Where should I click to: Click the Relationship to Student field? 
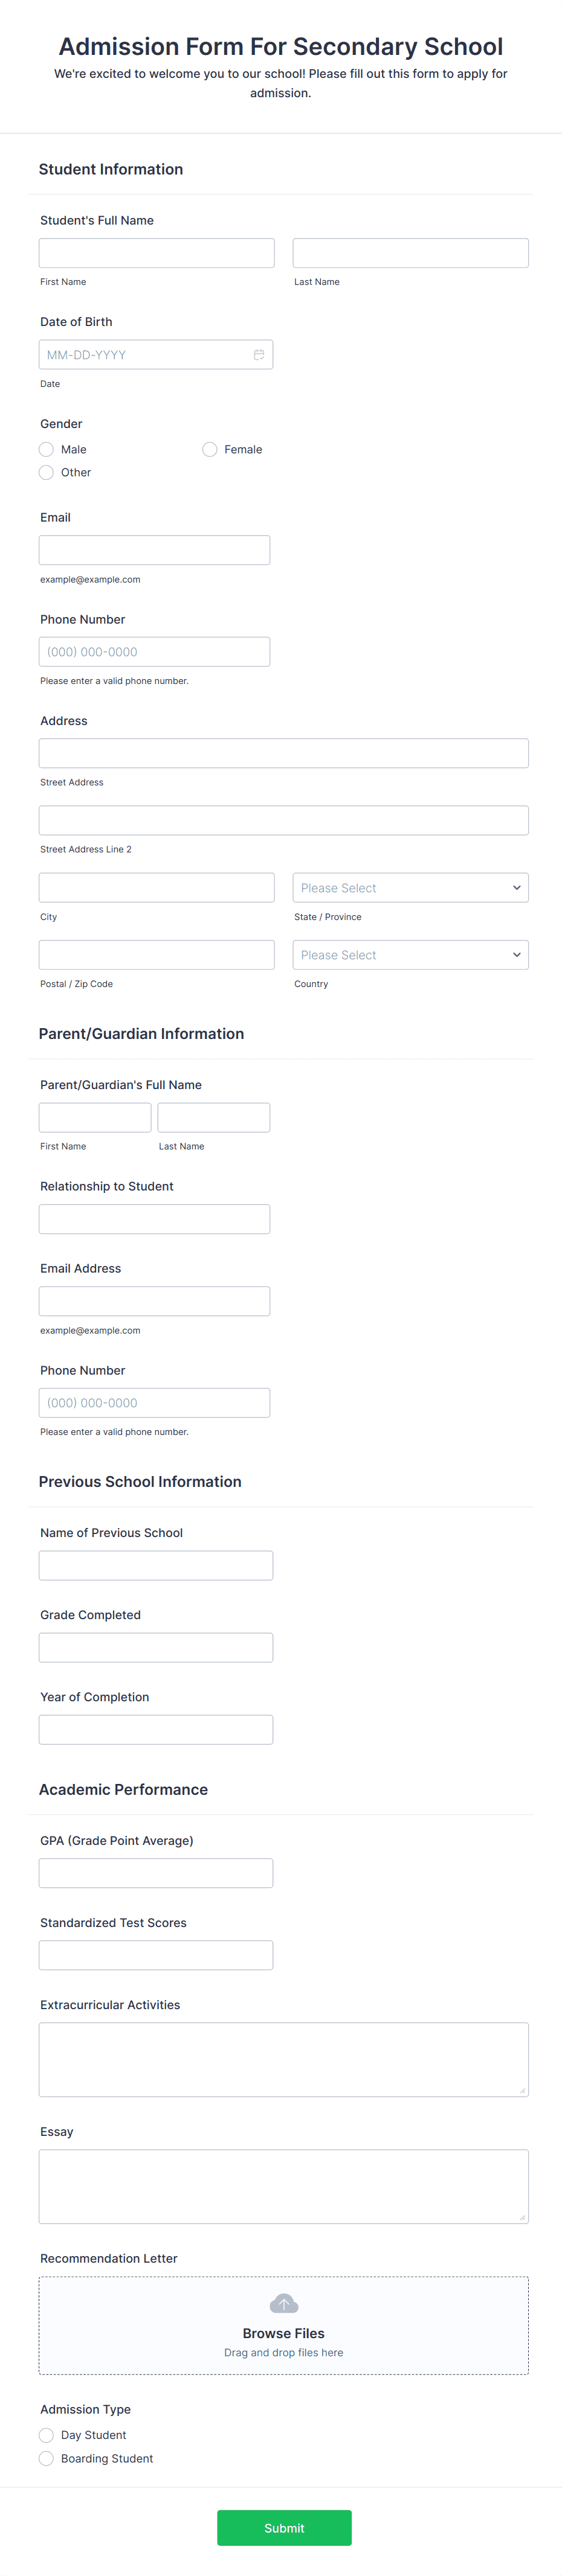(154, 1218)
